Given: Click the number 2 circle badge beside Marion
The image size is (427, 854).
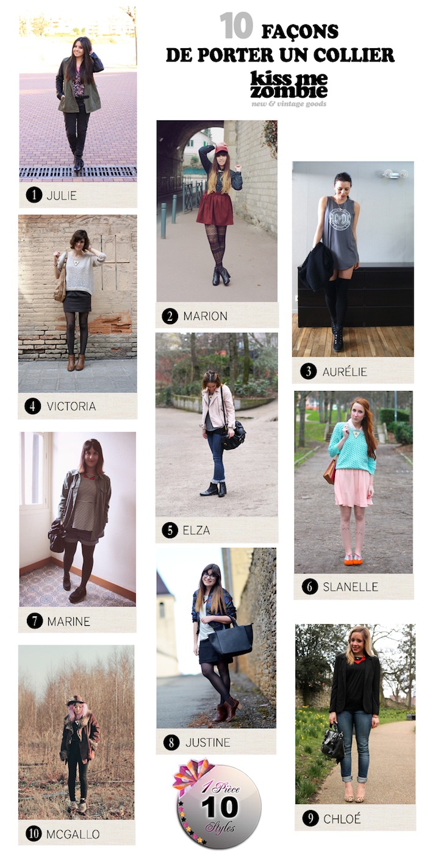Looking at the screenshot, I should pos(170,316).
